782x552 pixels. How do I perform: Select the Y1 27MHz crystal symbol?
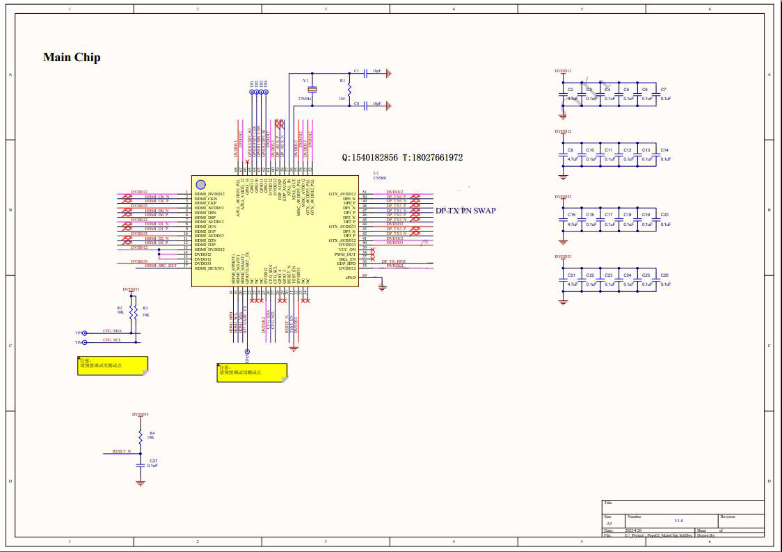pos(312,90)
